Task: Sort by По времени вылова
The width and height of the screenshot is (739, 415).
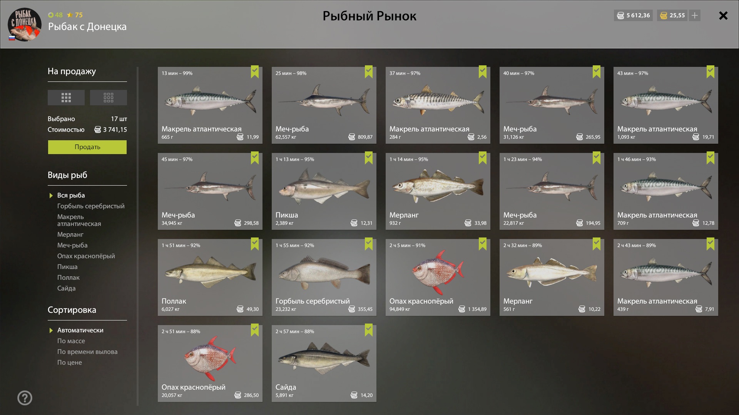Action: 87,352
